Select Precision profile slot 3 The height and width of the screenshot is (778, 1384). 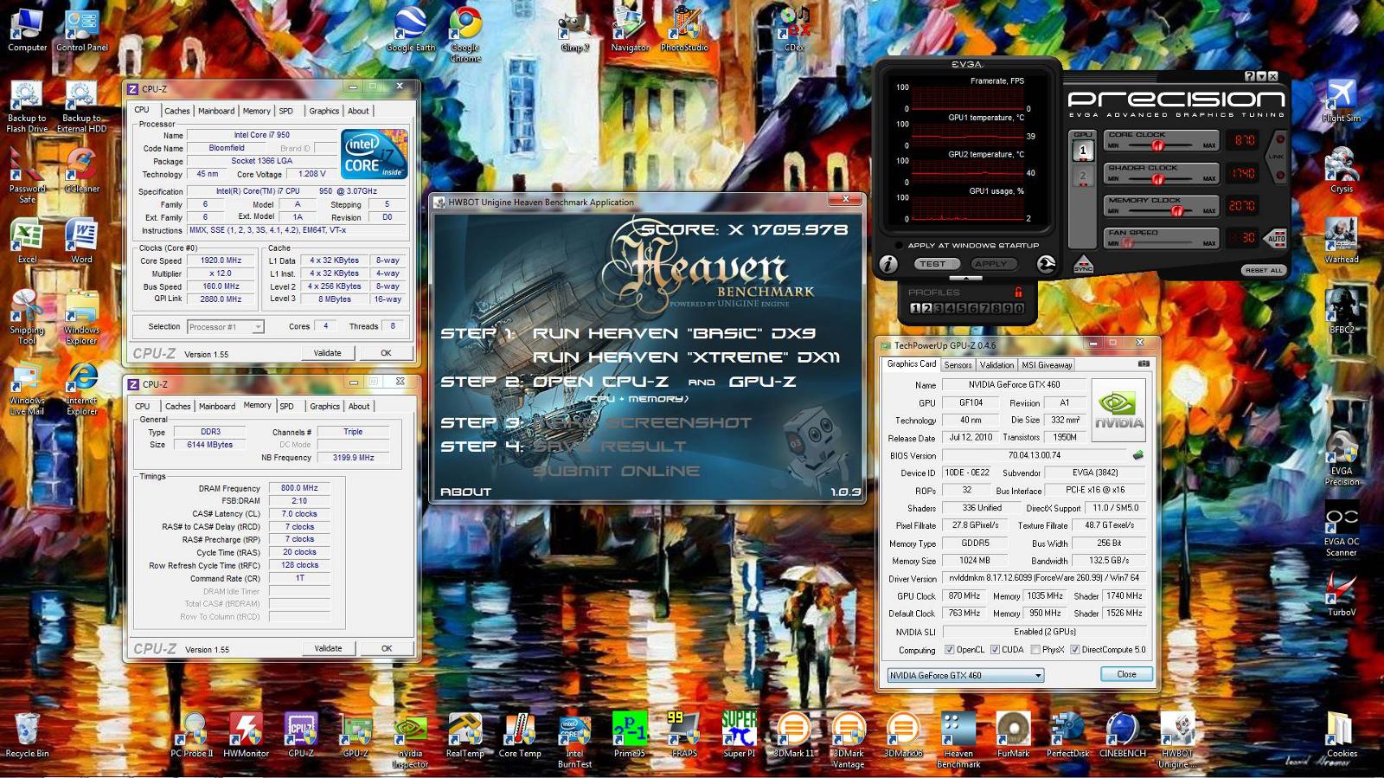(939, 308)
